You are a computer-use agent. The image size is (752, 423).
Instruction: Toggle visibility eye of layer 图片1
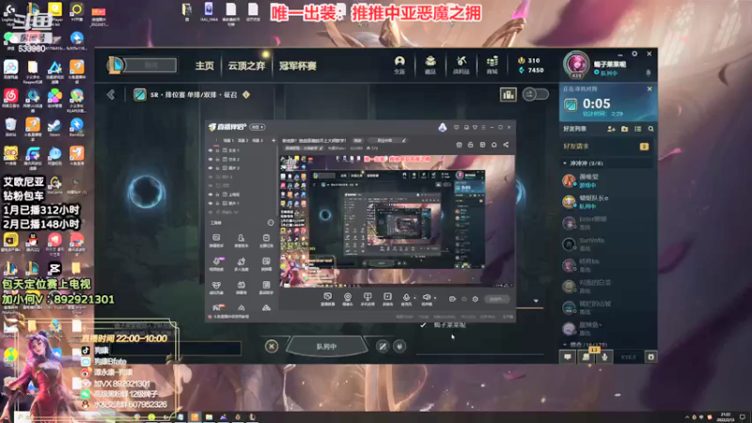(211, 203)
